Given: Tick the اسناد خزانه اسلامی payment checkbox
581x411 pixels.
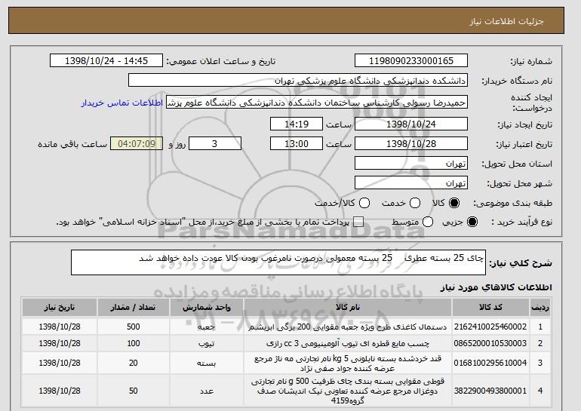Looking at the screenshot, I should coord(358,222).
